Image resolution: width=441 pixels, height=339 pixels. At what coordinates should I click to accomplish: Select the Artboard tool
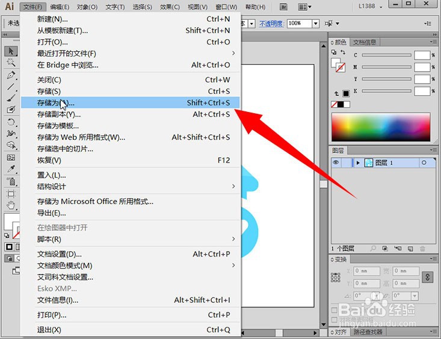click(x=11, y=194)
